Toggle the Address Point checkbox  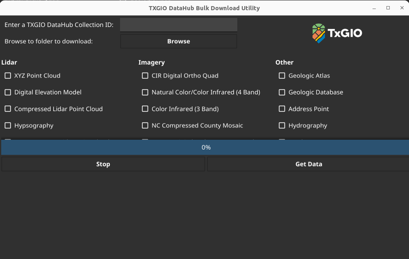[x=282, y=109]
